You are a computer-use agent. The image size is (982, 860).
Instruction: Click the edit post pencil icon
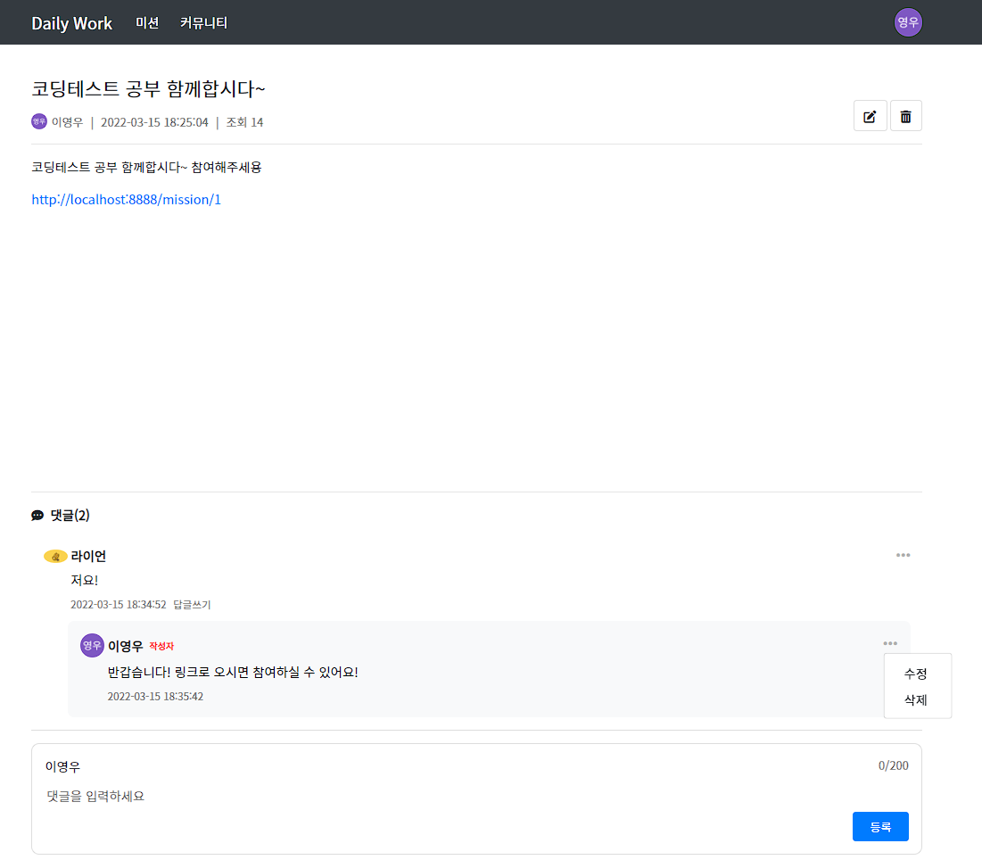coord(870,116)
